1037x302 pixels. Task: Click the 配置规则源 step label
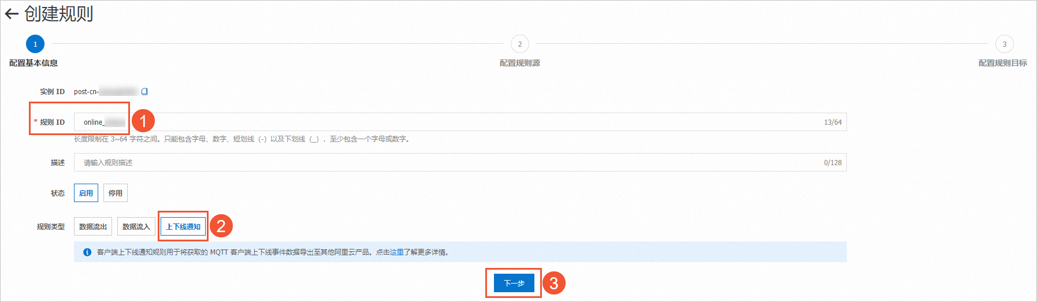520,63
